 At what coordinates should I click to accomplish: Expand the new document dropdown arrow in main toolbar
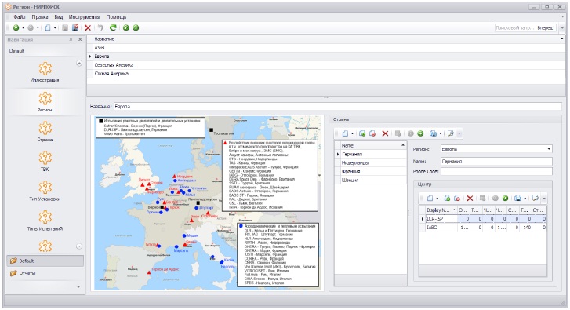55,27
